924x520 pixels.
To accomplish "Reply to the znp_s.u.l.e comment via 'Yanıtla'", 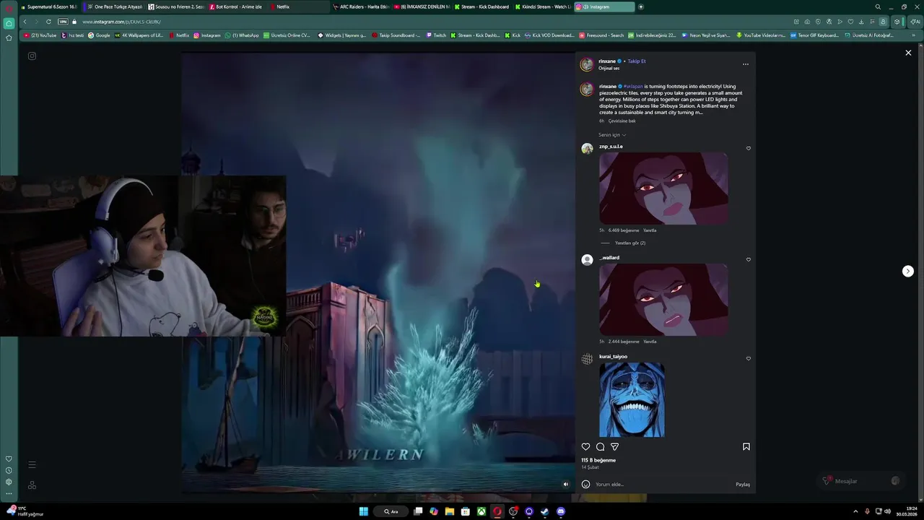I will click(x=650, y=230).
